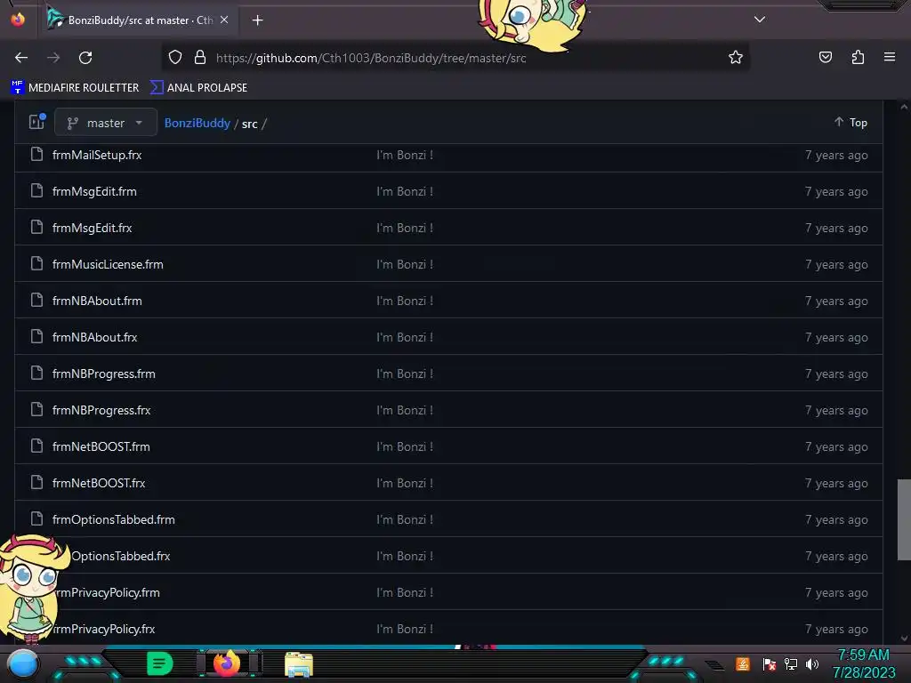Open MEDIAFIRE ROULETTER bookmark
Screen dimensions: 911x683
[75, 88]
